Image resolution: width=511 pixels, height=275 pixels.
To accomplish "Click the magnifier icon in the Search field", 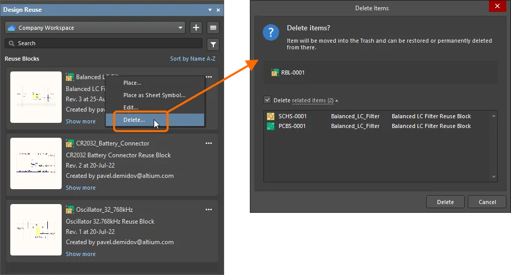I will (x=12, y=43).
